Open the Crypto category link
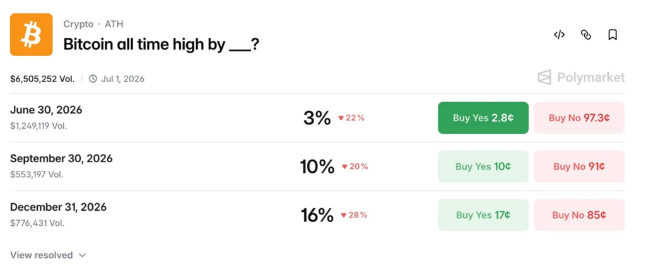 click(x=78, y=24)
